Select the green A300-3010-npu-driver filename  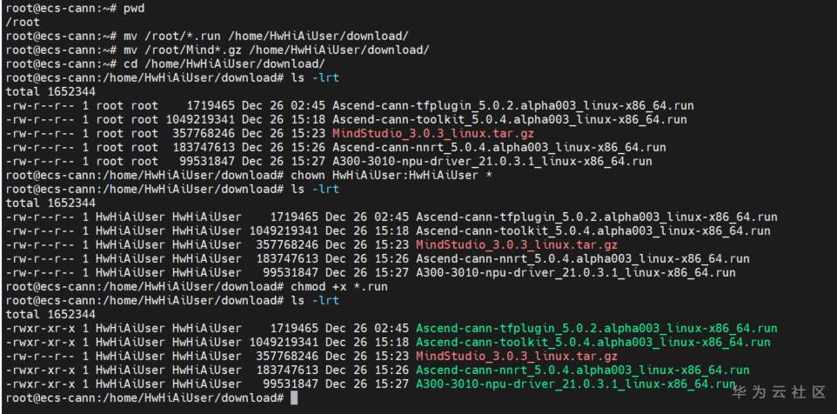pyautogui.click(x=575, y=384)
